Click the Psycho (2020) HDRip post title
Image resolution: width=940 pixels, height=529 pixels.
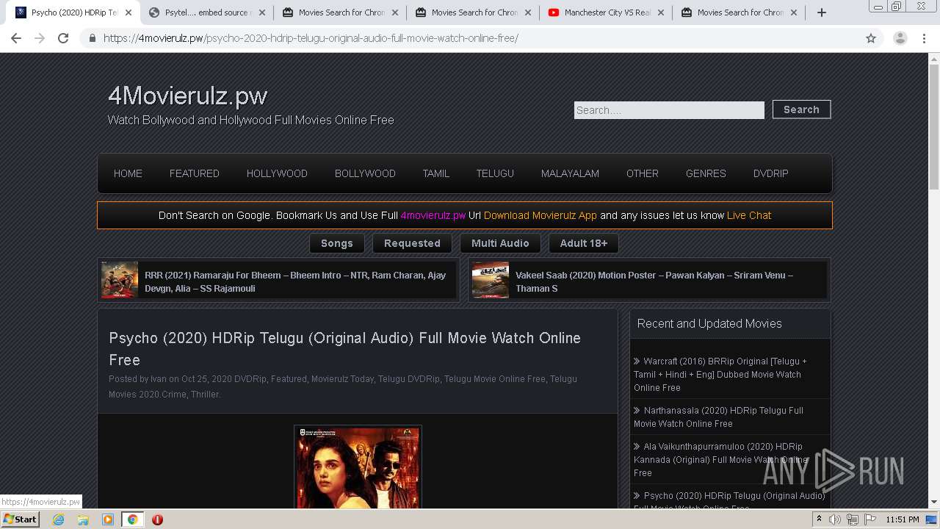(x=344, y=349)
